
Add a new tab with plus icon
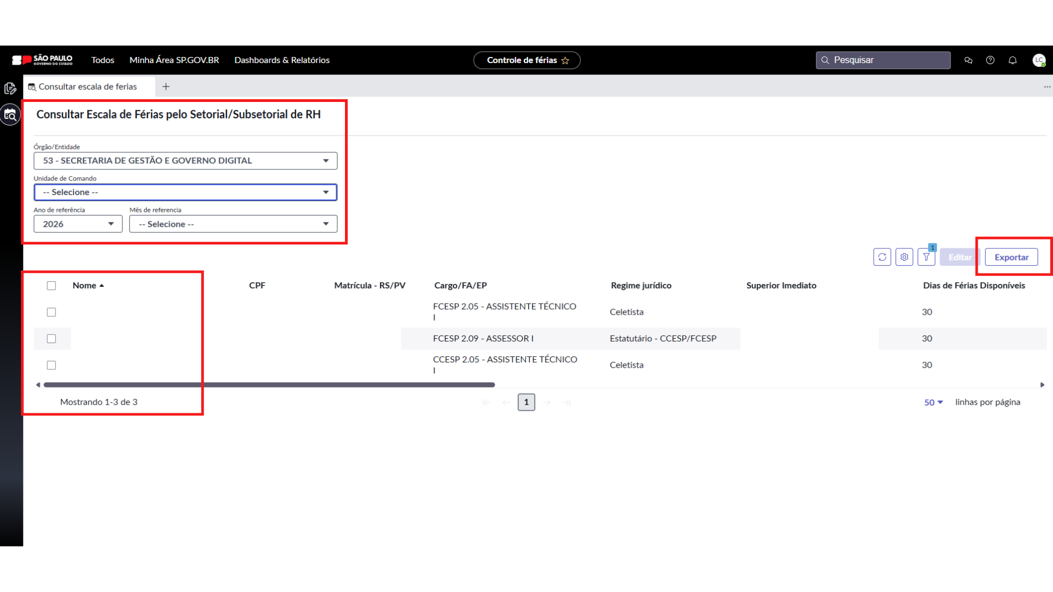(x=166, y=87)
